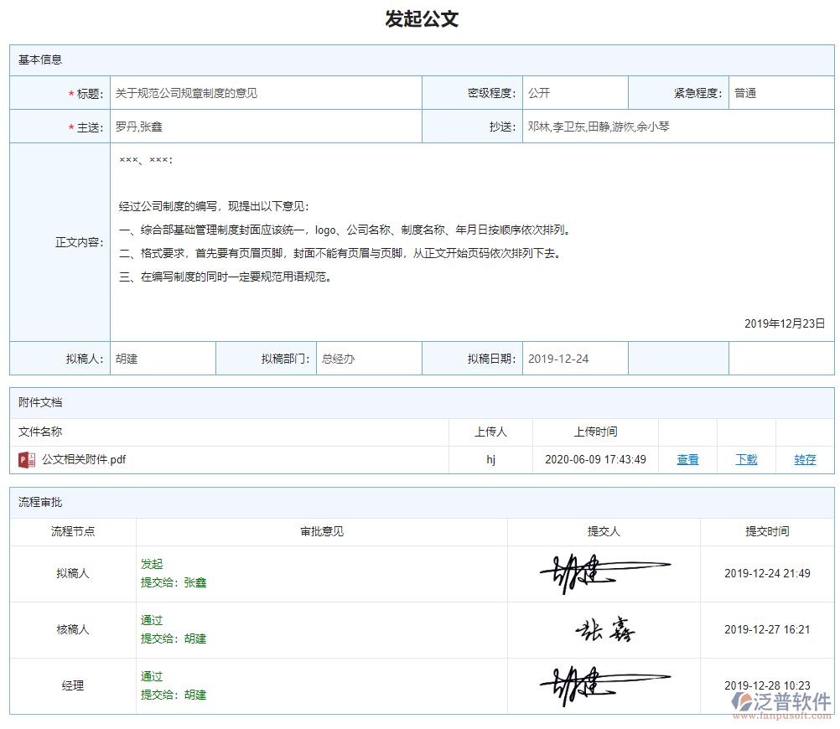840x729 pixels.
Task: Click the uploader cell showing hj
Action: point(490,459)
